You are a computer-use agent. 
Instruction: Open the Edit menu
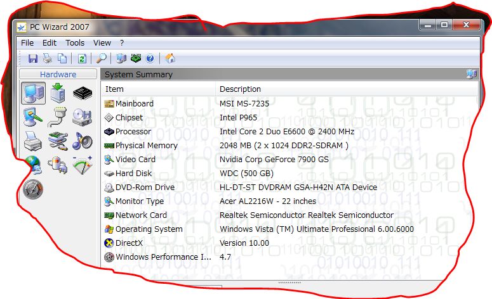point(50,42)
